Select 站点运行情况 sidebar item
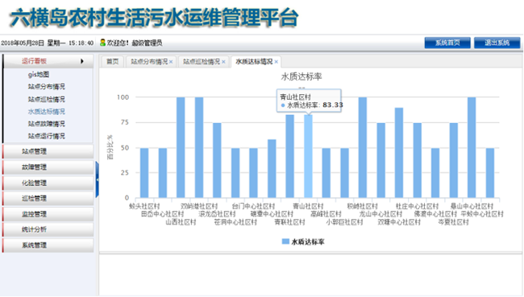 pyautogui.click(x=47, y=136)
